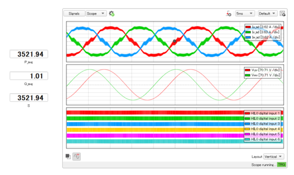Screen dimensions: 294x175
Task: Click the P_avg value display field
Action: click(29, 54)
